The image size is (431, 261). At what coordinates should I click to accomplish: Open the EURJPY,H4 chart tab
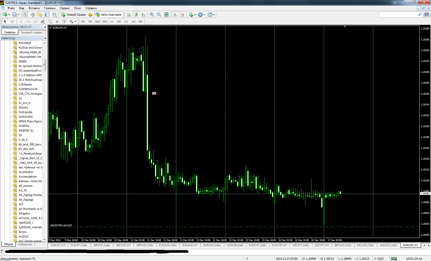[x=58, y=245]
